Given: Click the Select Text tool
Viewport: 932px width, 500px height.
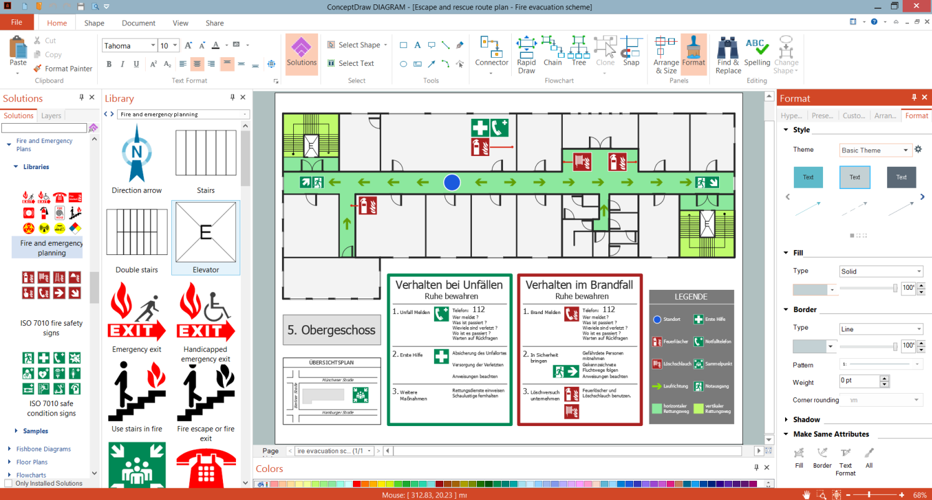Looking at the screenshot, I should pos(351,63).
